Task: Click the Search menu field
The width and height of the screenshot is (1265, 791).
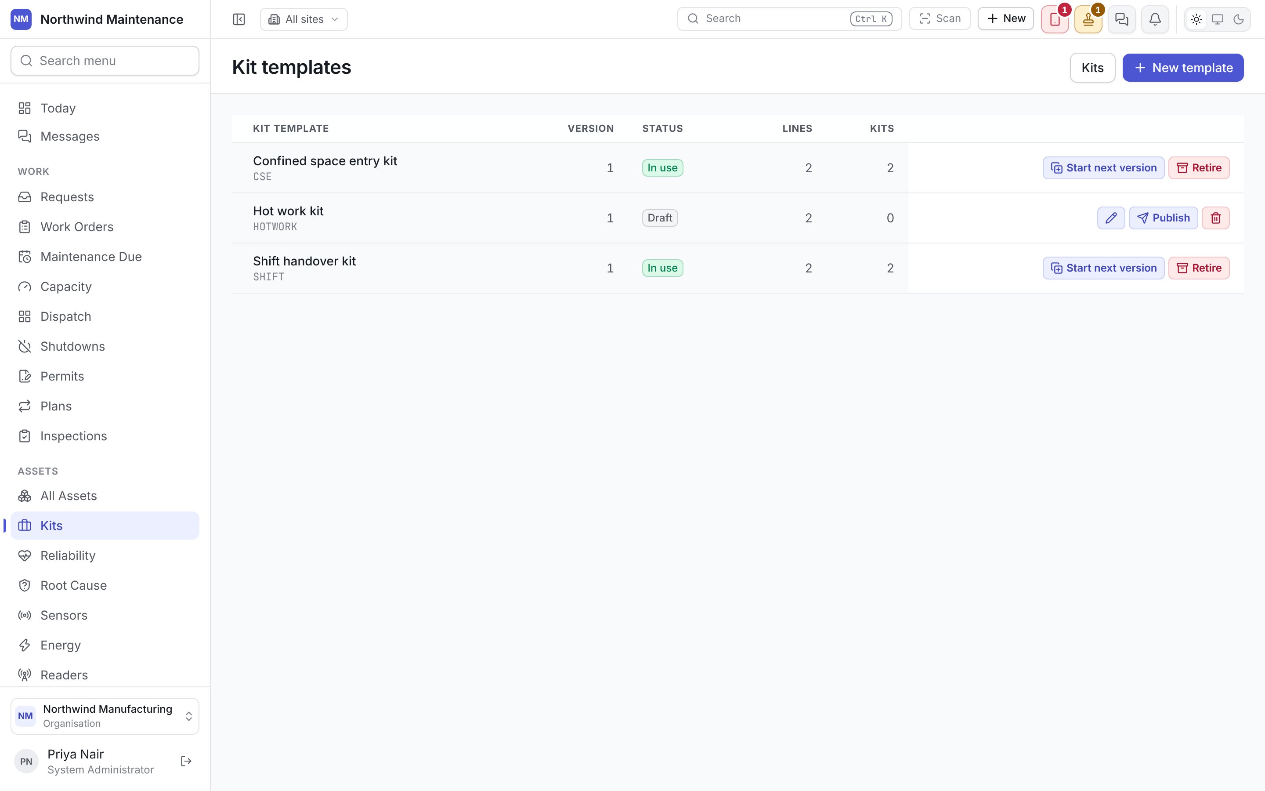Action: pos(105,61)
